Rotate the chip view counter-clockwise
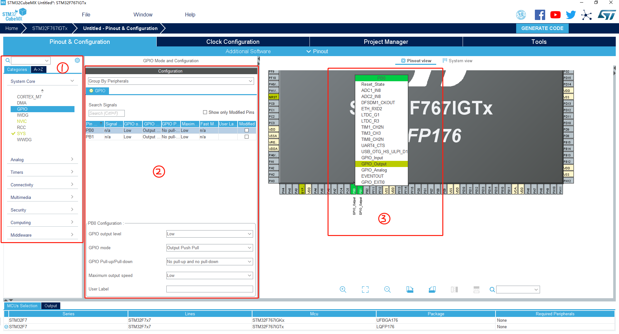This screenshot has width=619, height=334. pos(432,290)
